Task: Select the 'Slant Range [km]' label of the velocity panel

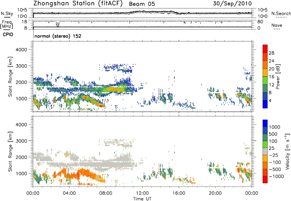Action: coord(10,151)
